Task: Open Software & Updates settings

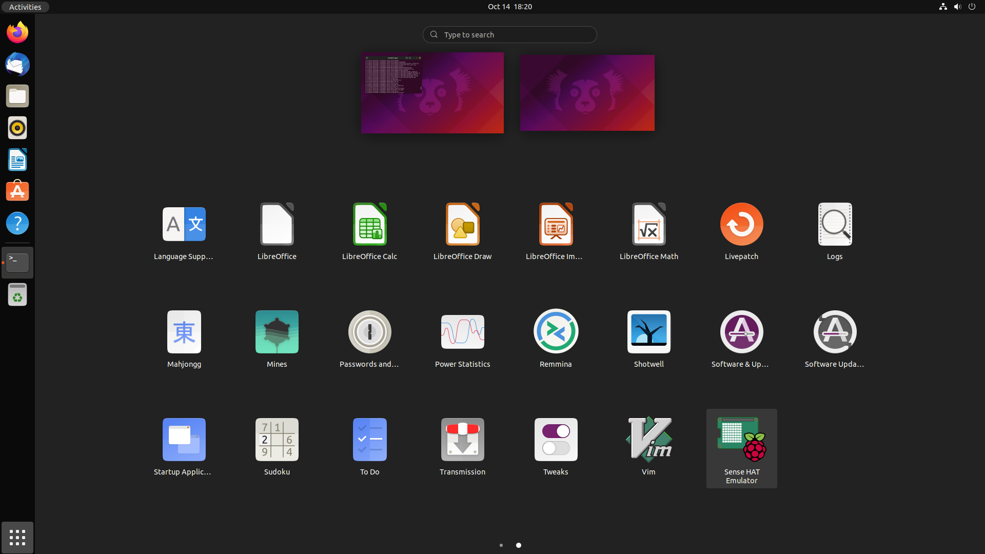Action: click(x=742, y=340)
